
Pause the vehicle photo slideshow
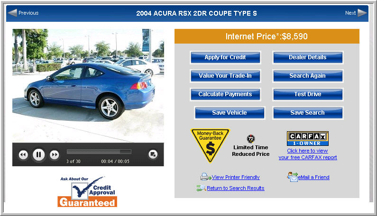point(39,154)
